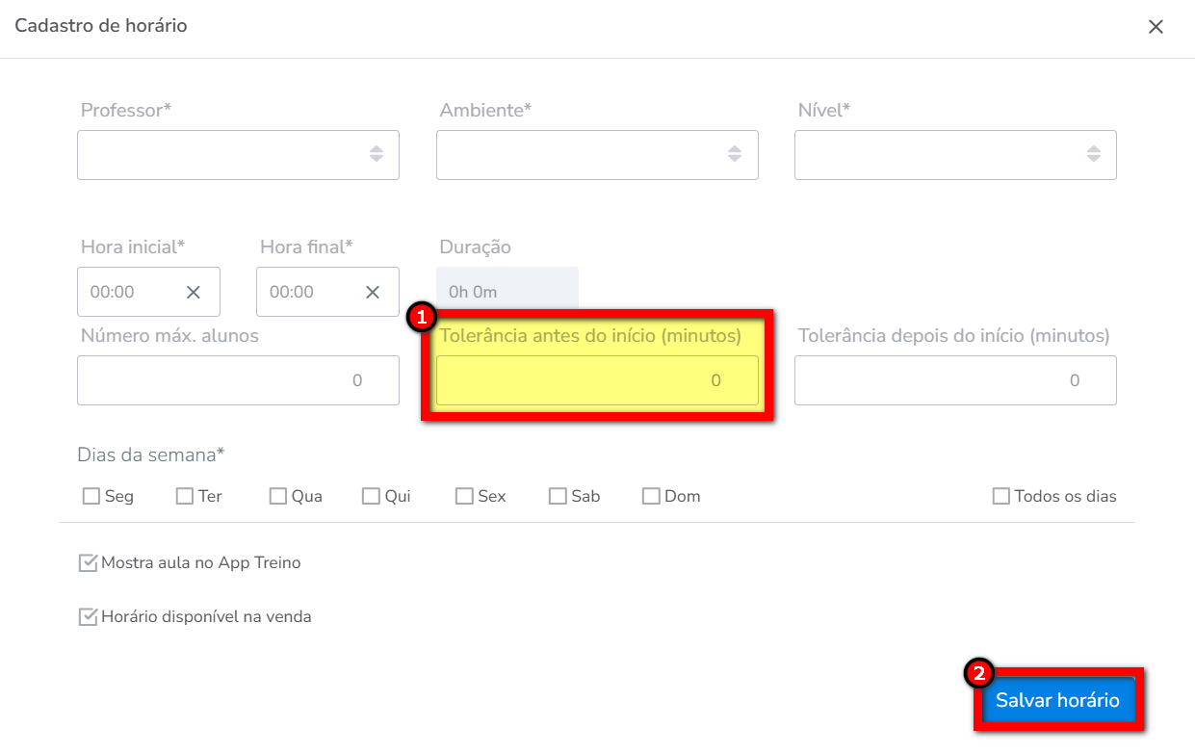The height and width of the screenshot is (753, 1195).
Task: Clear the Hora final time field
Action: (373, 292)
